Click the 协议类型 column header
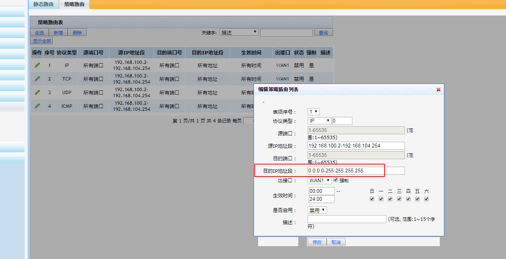Image resolution: width=506 pixels, height=259 pixels. [67, 53]
